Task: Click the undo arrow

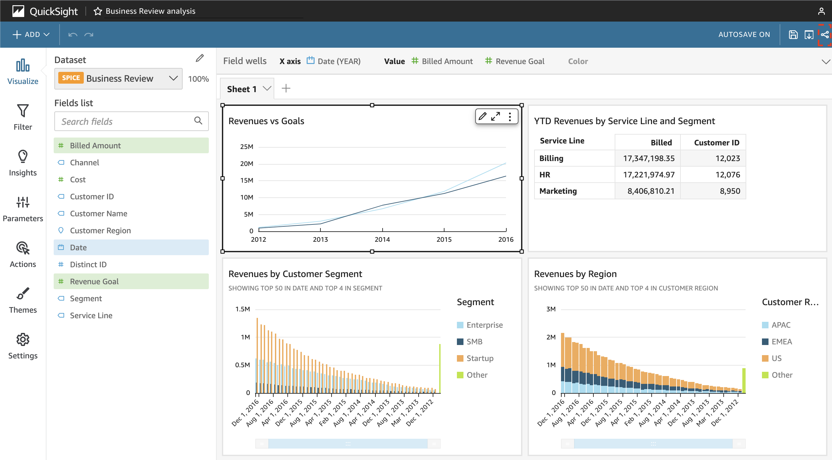Action: [x=73, y=35]
